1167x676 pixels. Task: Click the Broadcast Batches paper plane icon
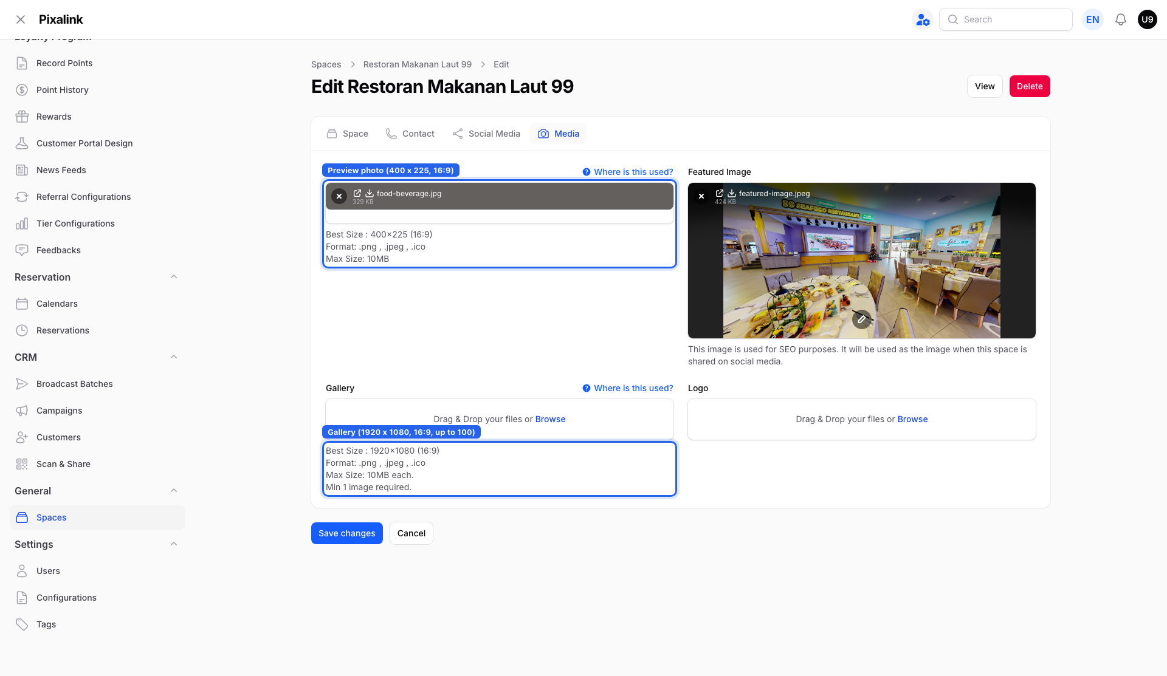click(22, 384)
